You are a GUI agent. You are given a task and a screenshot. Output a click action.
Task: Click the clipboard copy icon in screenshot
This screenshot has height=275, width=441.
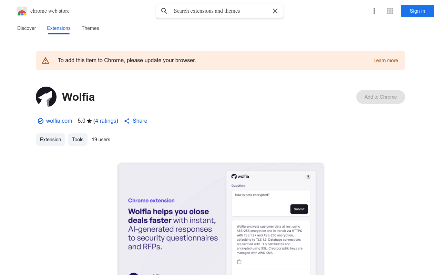(239, 262)
